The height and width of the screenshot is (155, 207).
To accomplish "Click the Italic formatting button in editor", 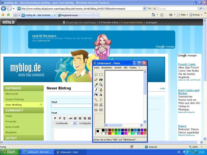I will pyautogui.click(x=60, y=118).
